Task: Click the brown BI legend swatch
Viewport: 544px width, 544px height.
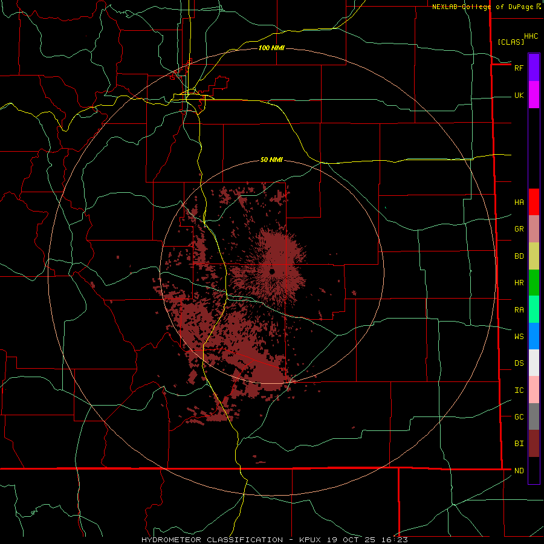Action: point(534,444)
